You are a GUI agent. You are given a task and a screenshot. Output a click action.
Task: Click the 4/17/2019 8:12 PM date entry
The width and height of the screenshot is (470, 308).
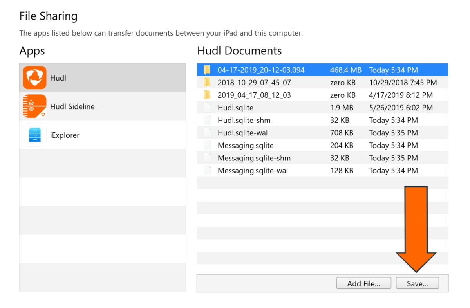pos(401,95)
